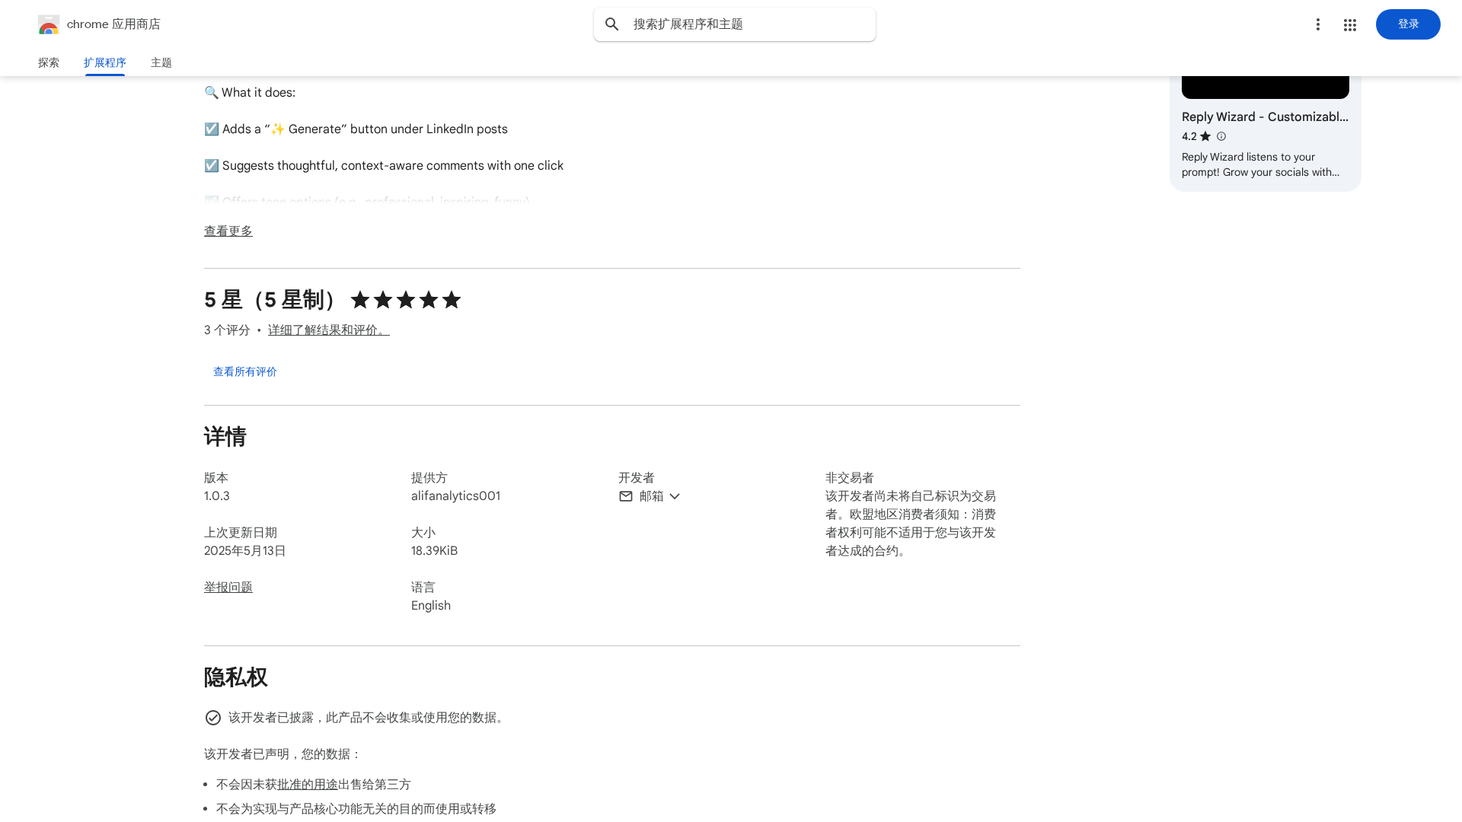Image resolution: width=1462 pixels, height=822 pixels.
Task: Click the search magnifier icon
Action: click(x=612, y=24)
